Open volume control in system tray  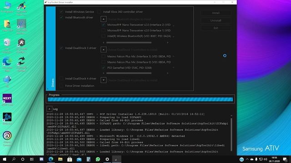pos(266,159)
